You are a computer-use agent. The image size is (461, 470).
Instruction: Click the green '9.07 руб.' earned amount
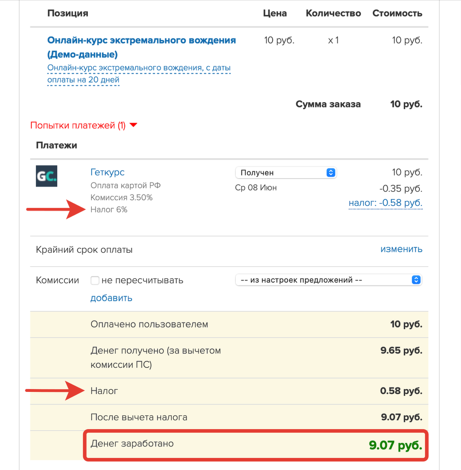click(x=396, y=445)
